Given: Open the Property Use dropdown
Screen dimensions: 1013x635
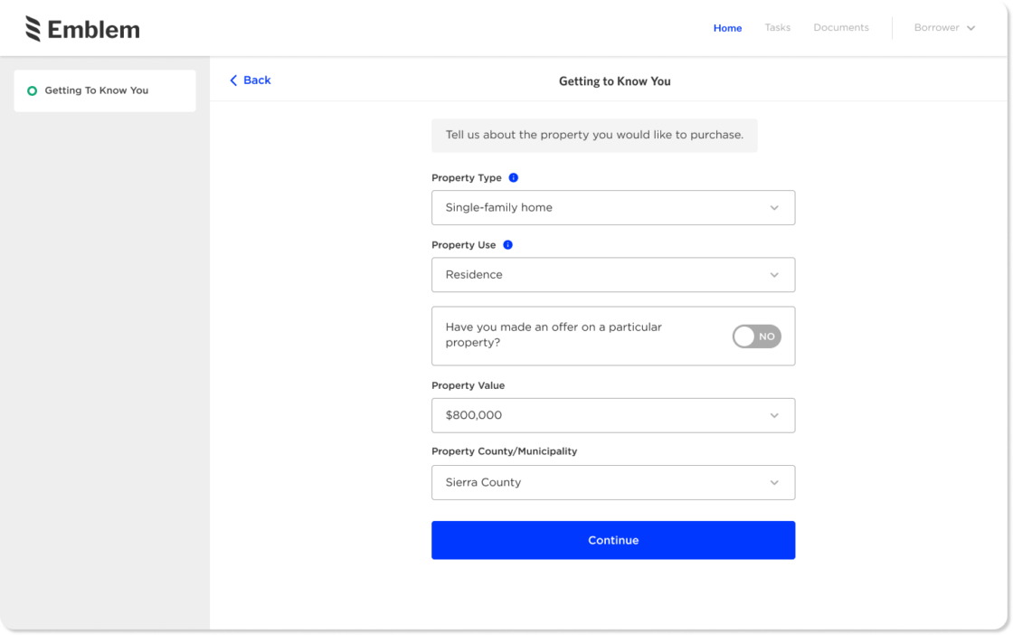Looking at the screenshot, I should 613,274.
